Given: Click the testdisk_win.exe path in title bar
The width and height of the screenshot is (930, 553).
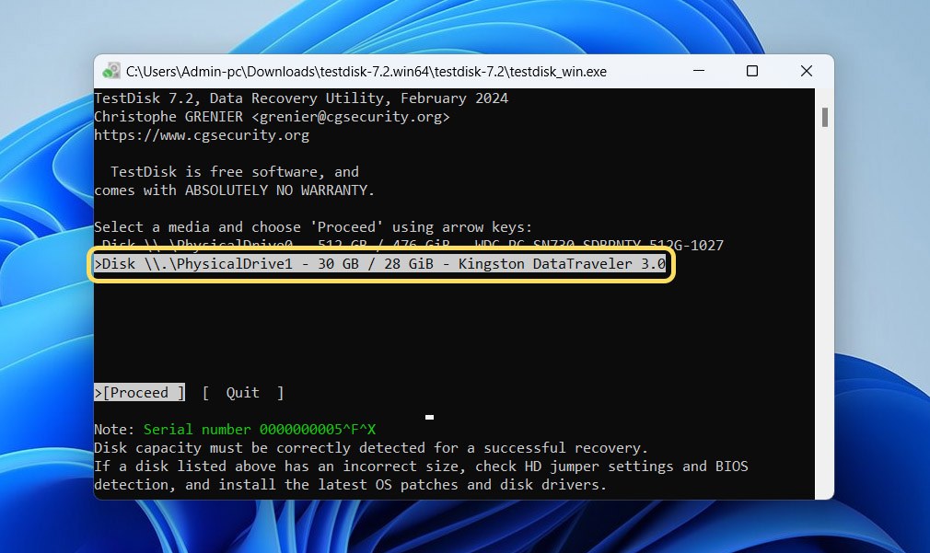Looking at the screenshot, I should (366, 72).
